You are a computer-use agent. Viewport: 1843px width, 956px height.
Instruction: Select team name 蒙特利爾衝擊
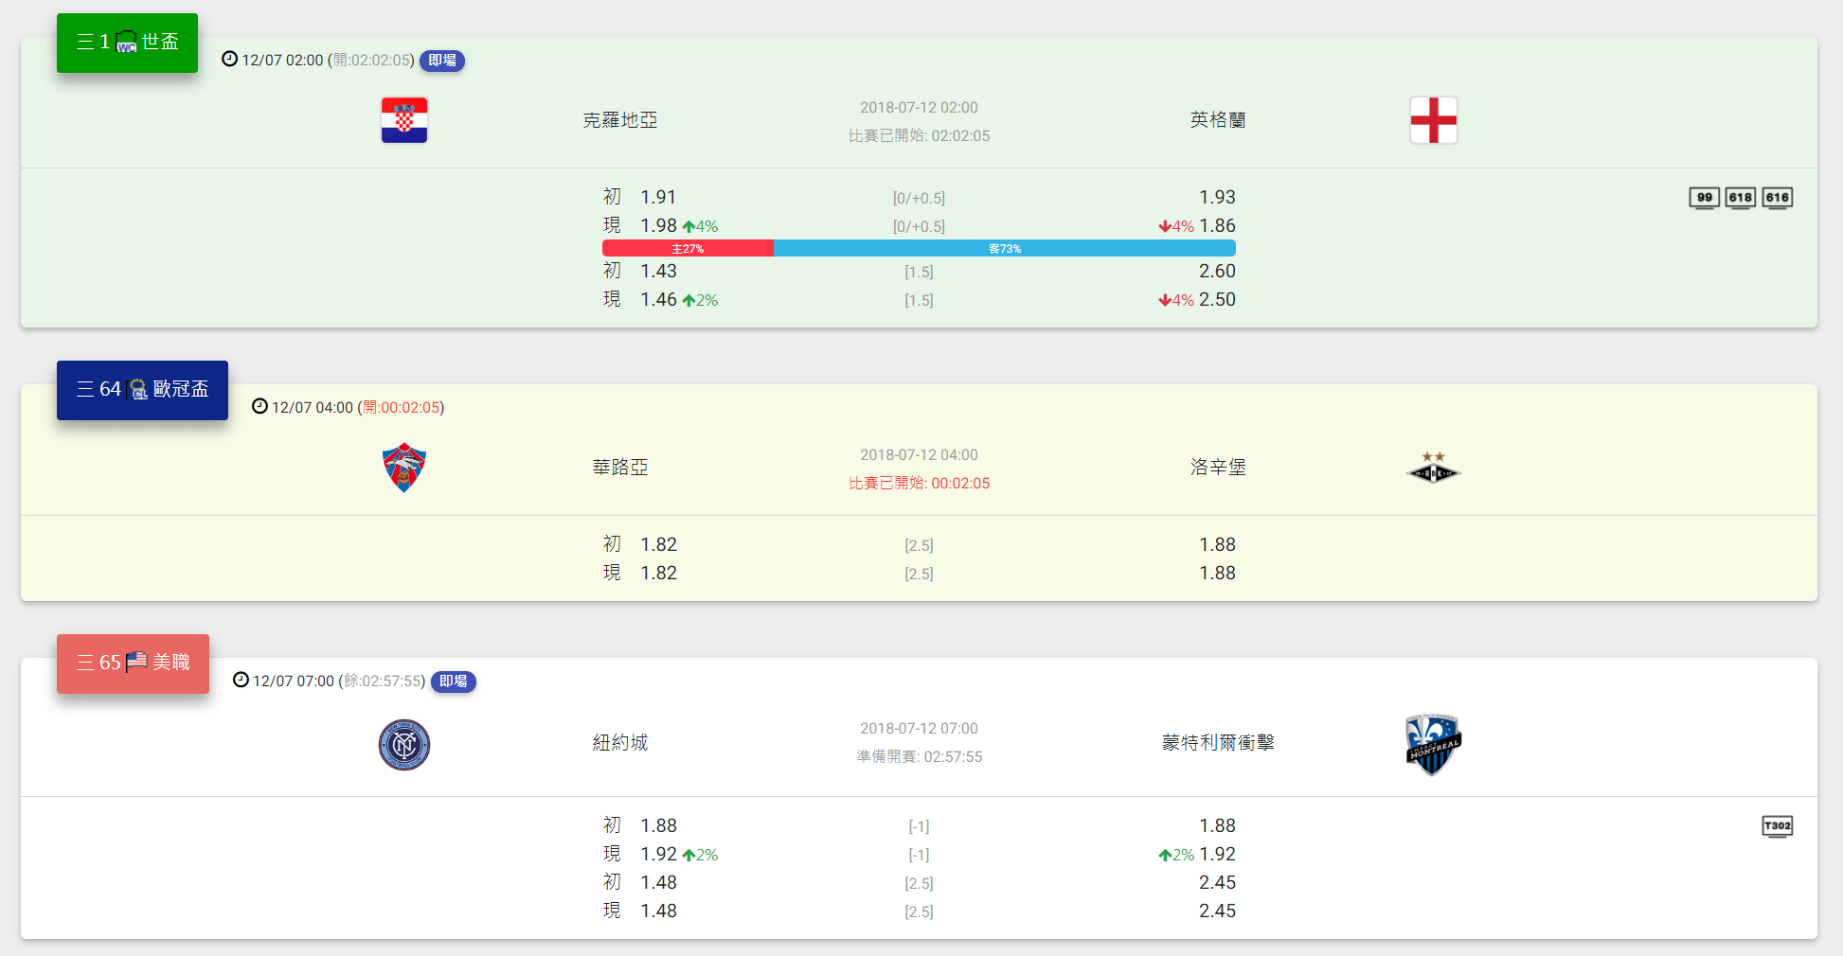tap(1218, 743)
